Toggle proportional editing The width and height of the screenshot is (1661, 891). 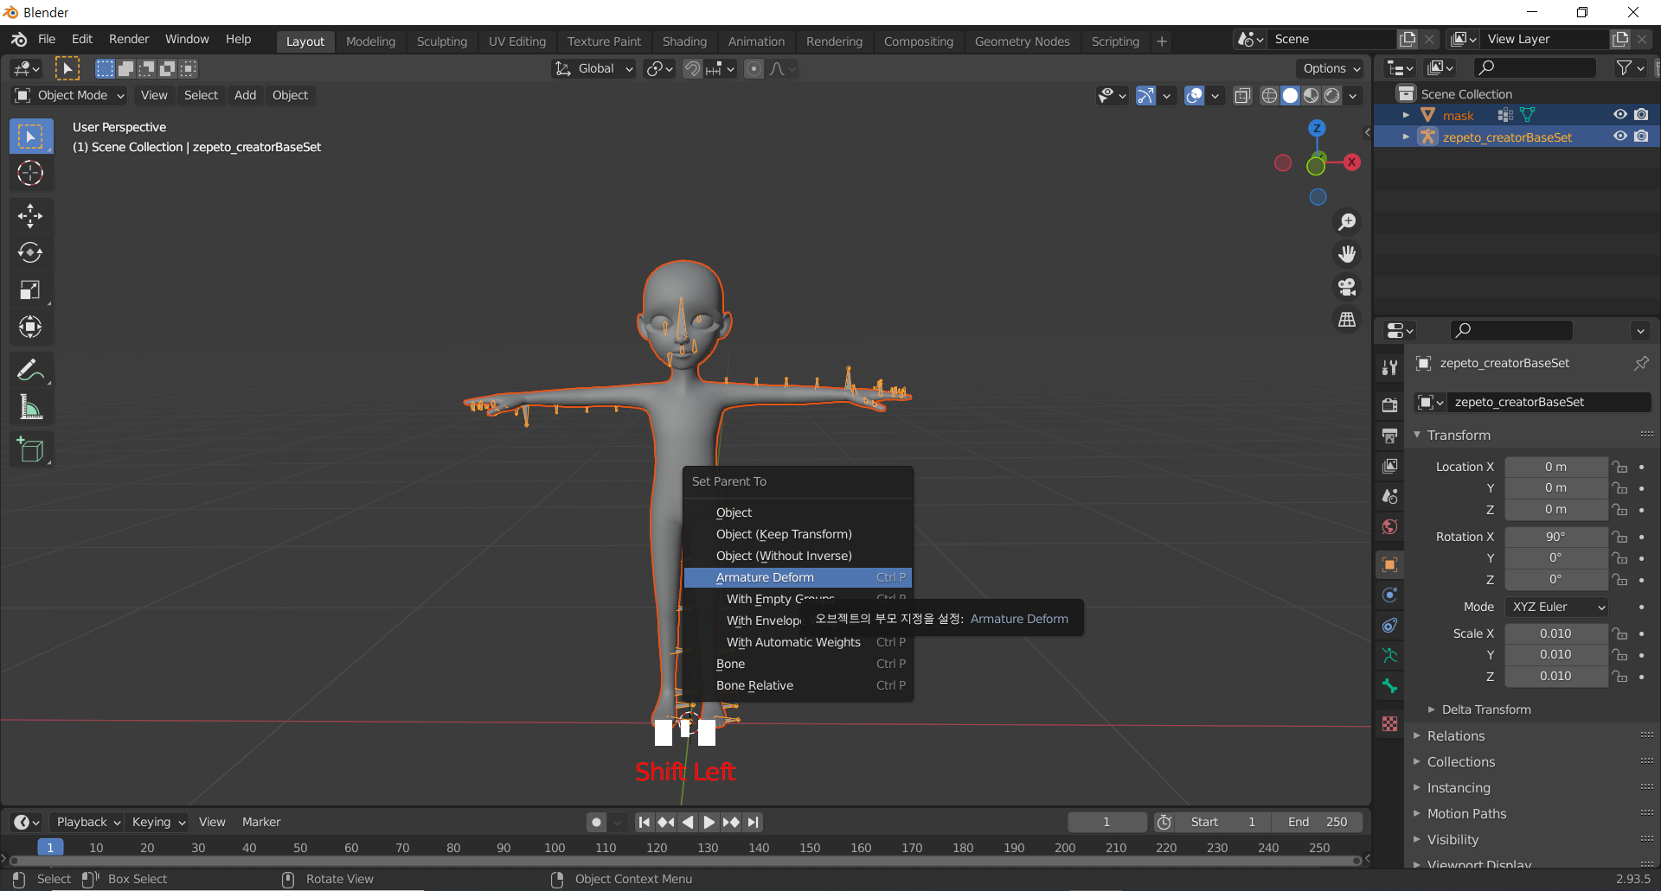tap(754, 69)
